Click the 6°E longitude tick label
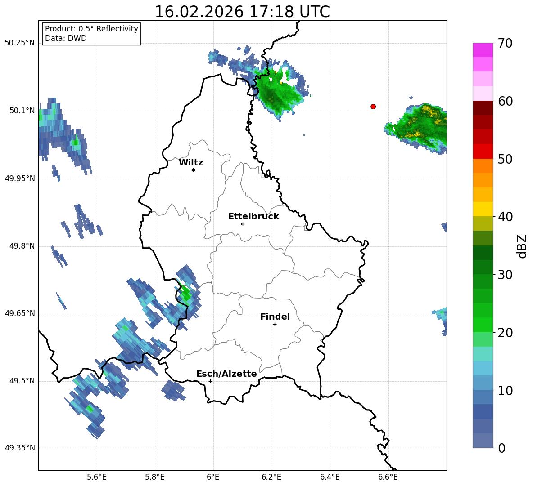 (213, 477)
